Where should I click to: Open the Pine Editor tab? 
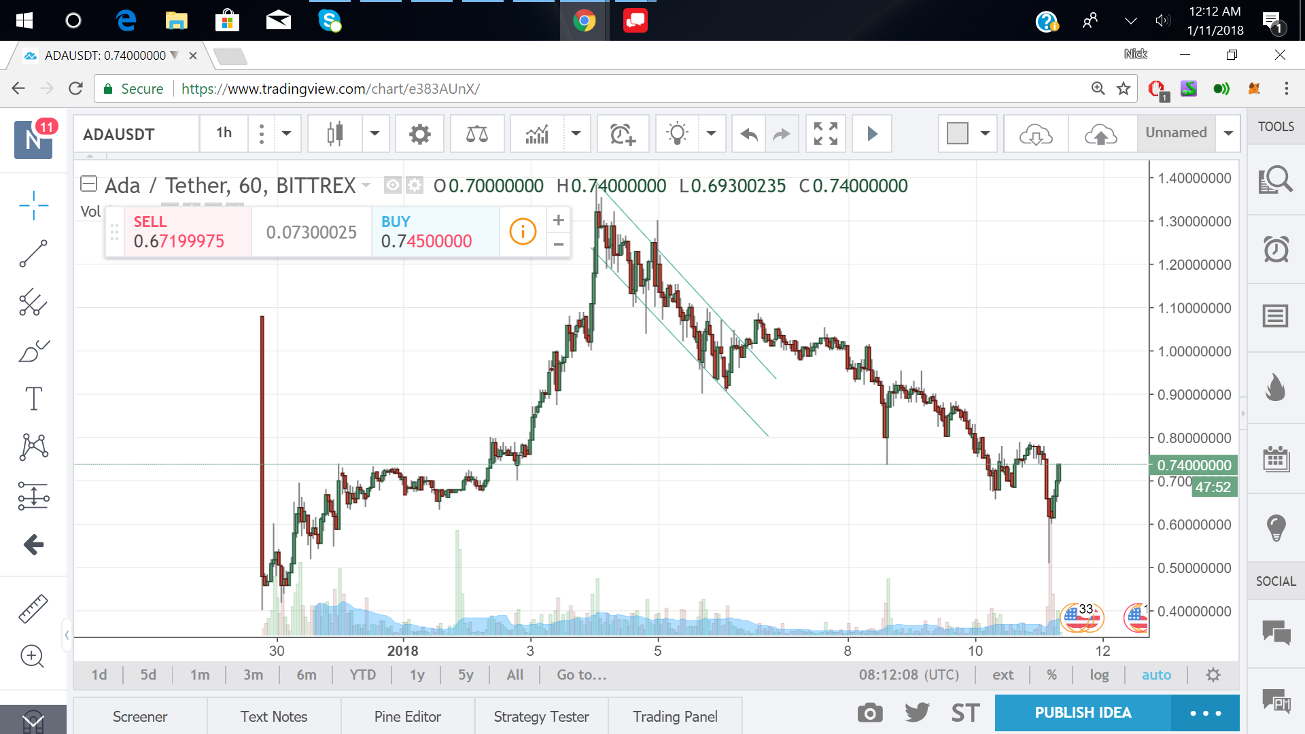[407, 716]
